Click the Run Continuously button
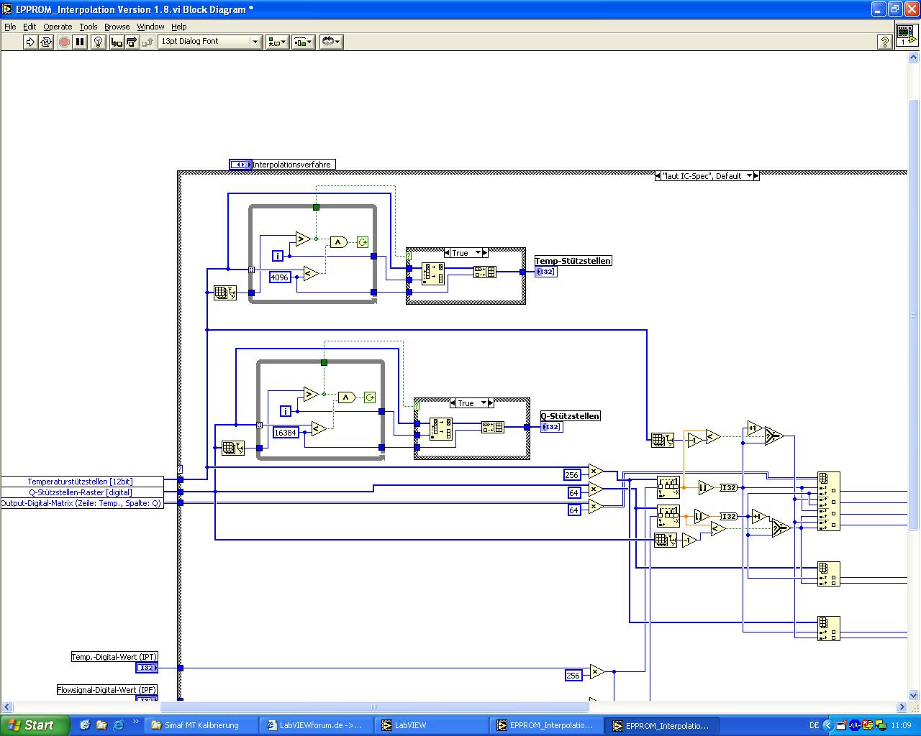The height and width of the screenshot is (736, 921). click(x=46, y=42)
